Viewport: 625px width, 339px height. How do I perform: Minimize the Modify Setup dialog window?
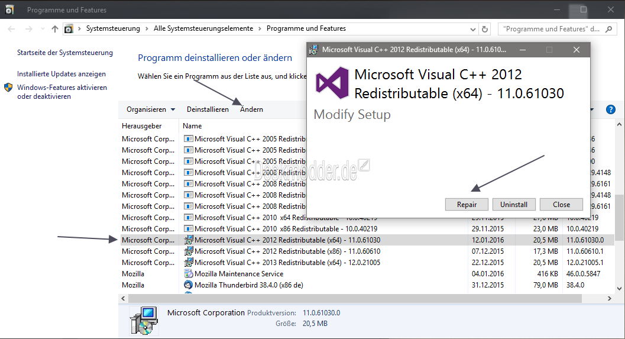pos(522,50)
